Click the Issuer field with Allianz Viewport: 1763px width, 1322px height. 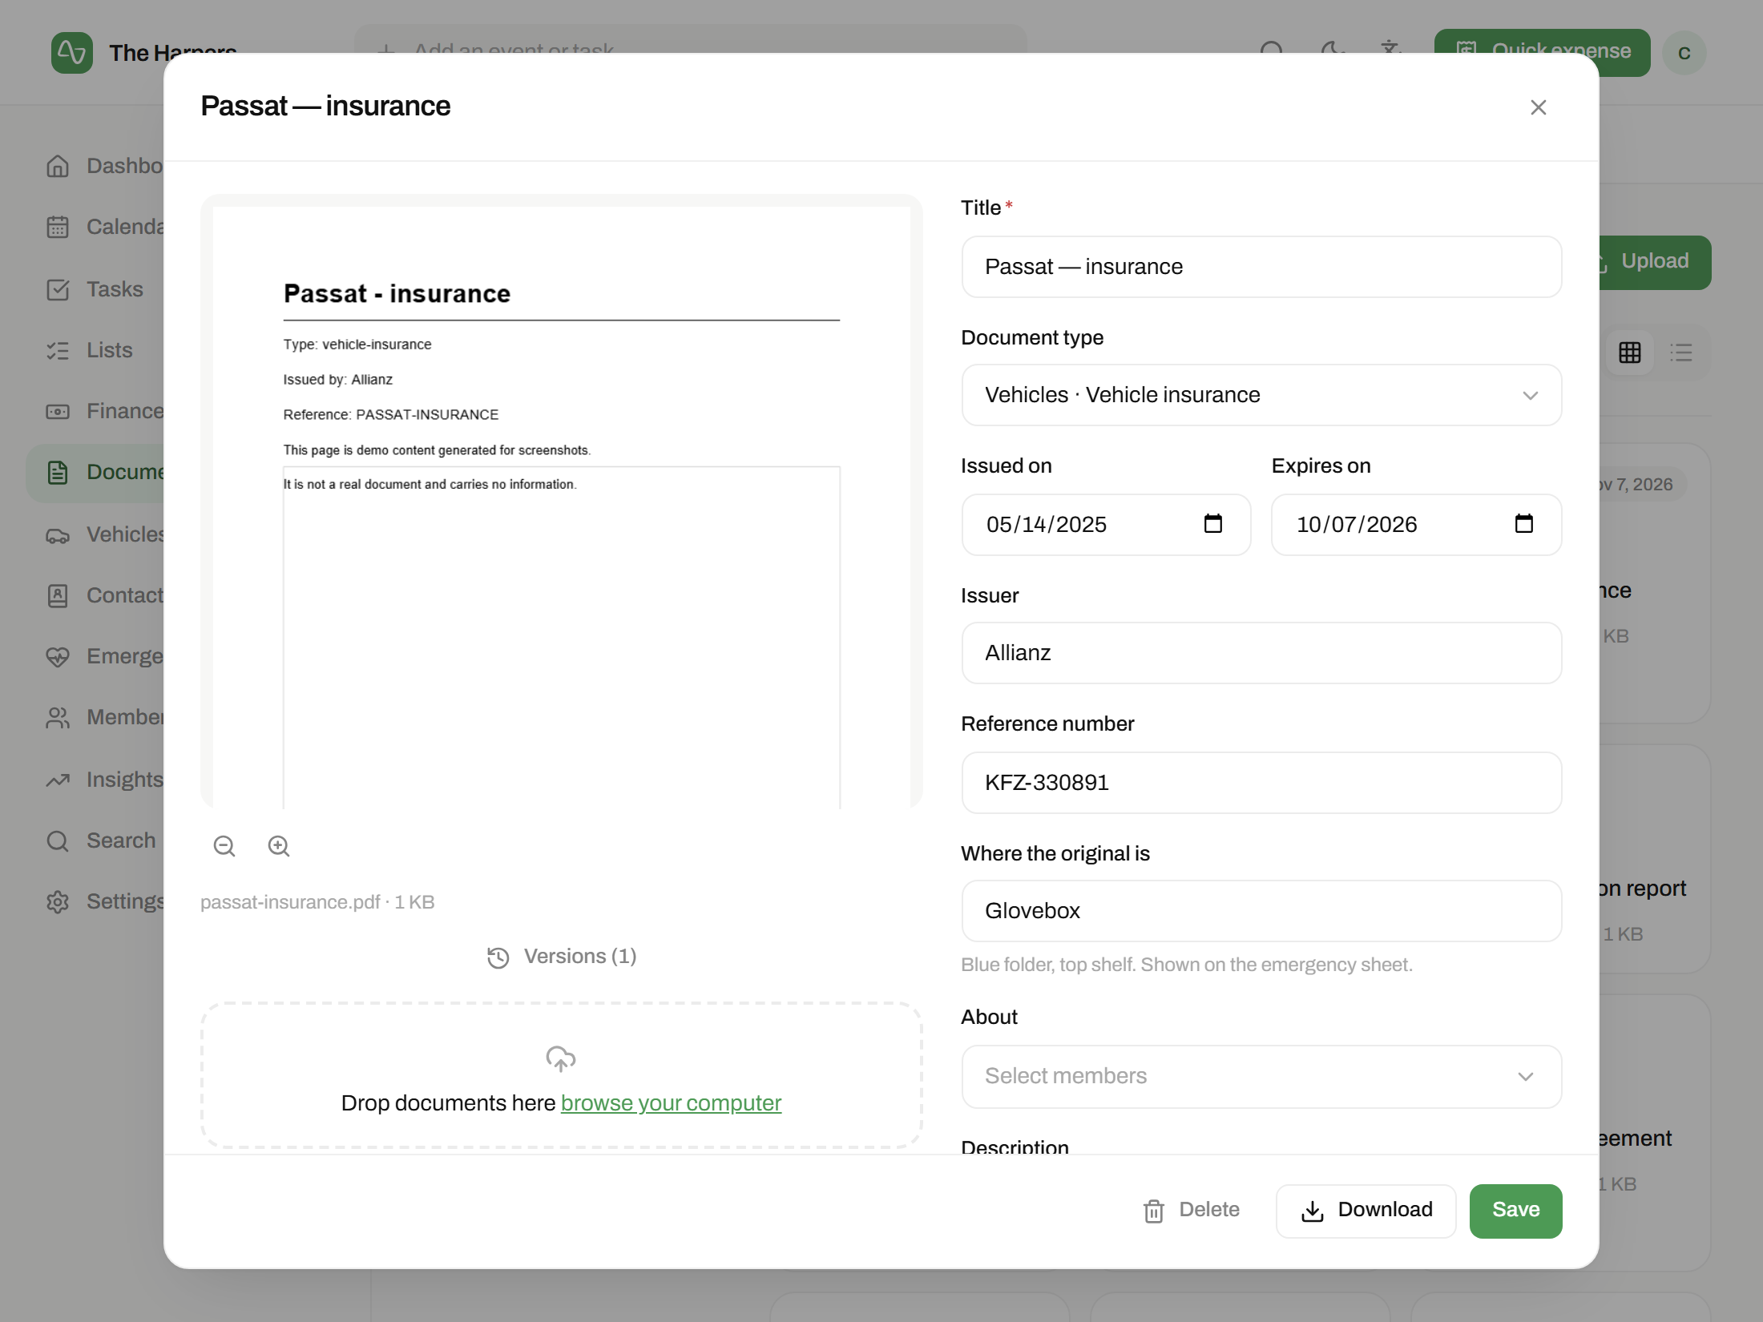1261,653
